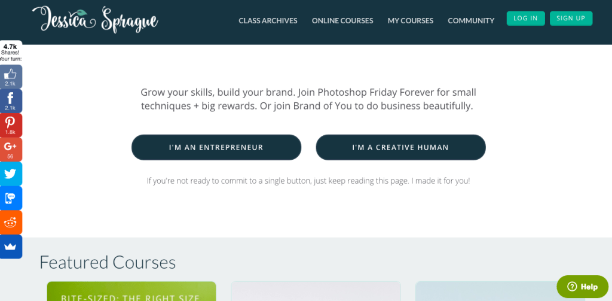The height and width of the screenshot is (301, 612).
Task: Click the Jessica Sprague logo
Action: click(96, 19)
